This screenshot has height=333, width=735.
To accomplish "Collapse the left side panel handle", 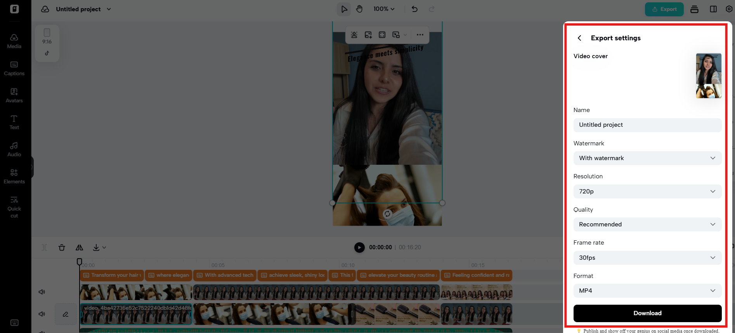I will tap(33, 167).
